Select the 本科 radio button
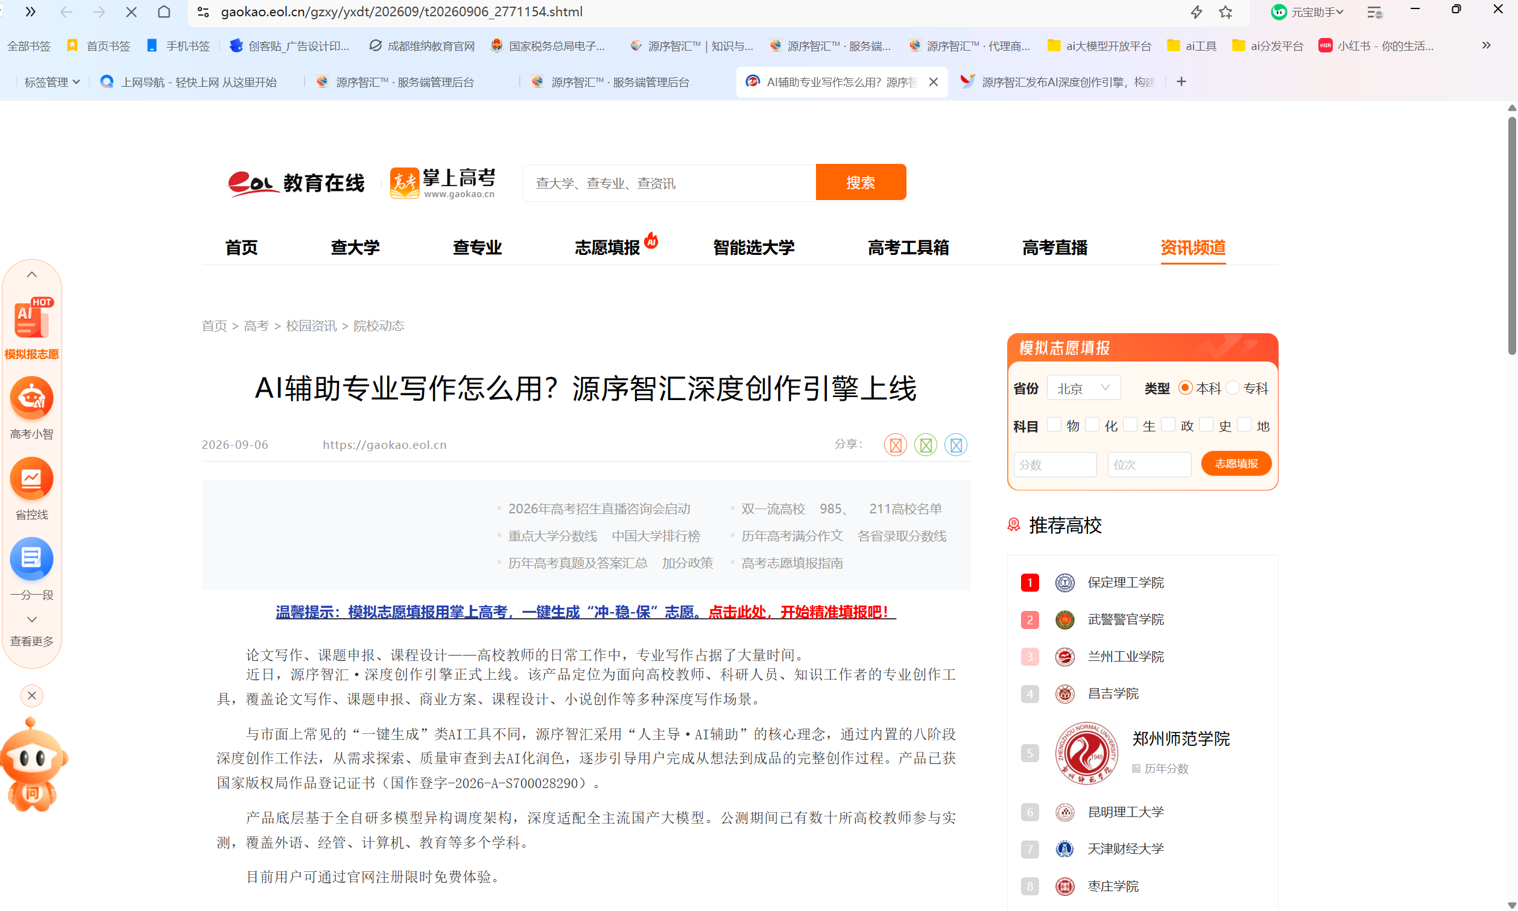This screenshot has height=911, width=1518. point(1185,388)
